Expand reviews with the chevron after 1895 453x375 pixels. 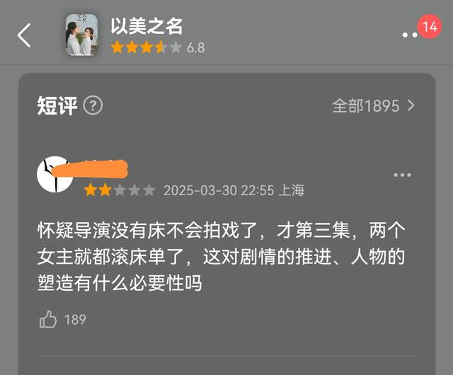(411, 105)
